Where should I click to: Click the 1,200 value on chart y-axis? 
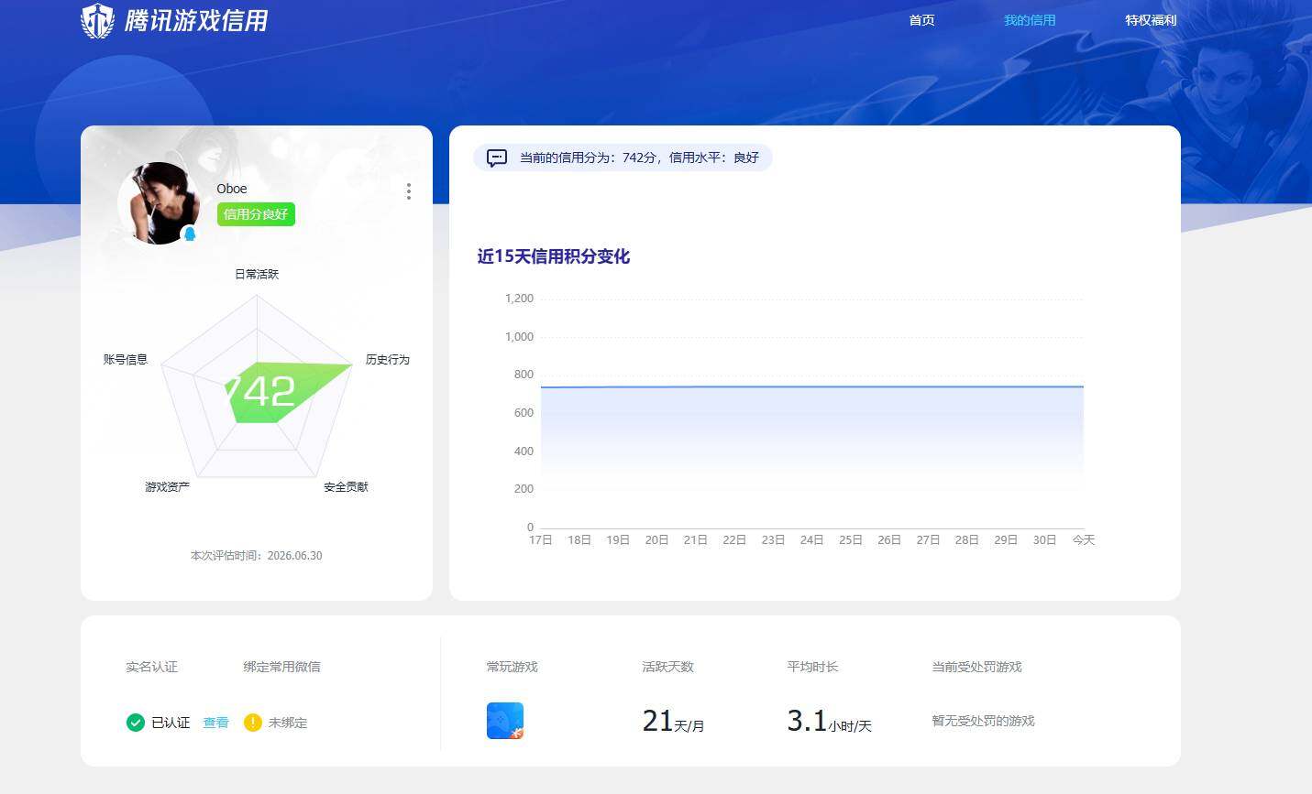click(x=519, y=299)
